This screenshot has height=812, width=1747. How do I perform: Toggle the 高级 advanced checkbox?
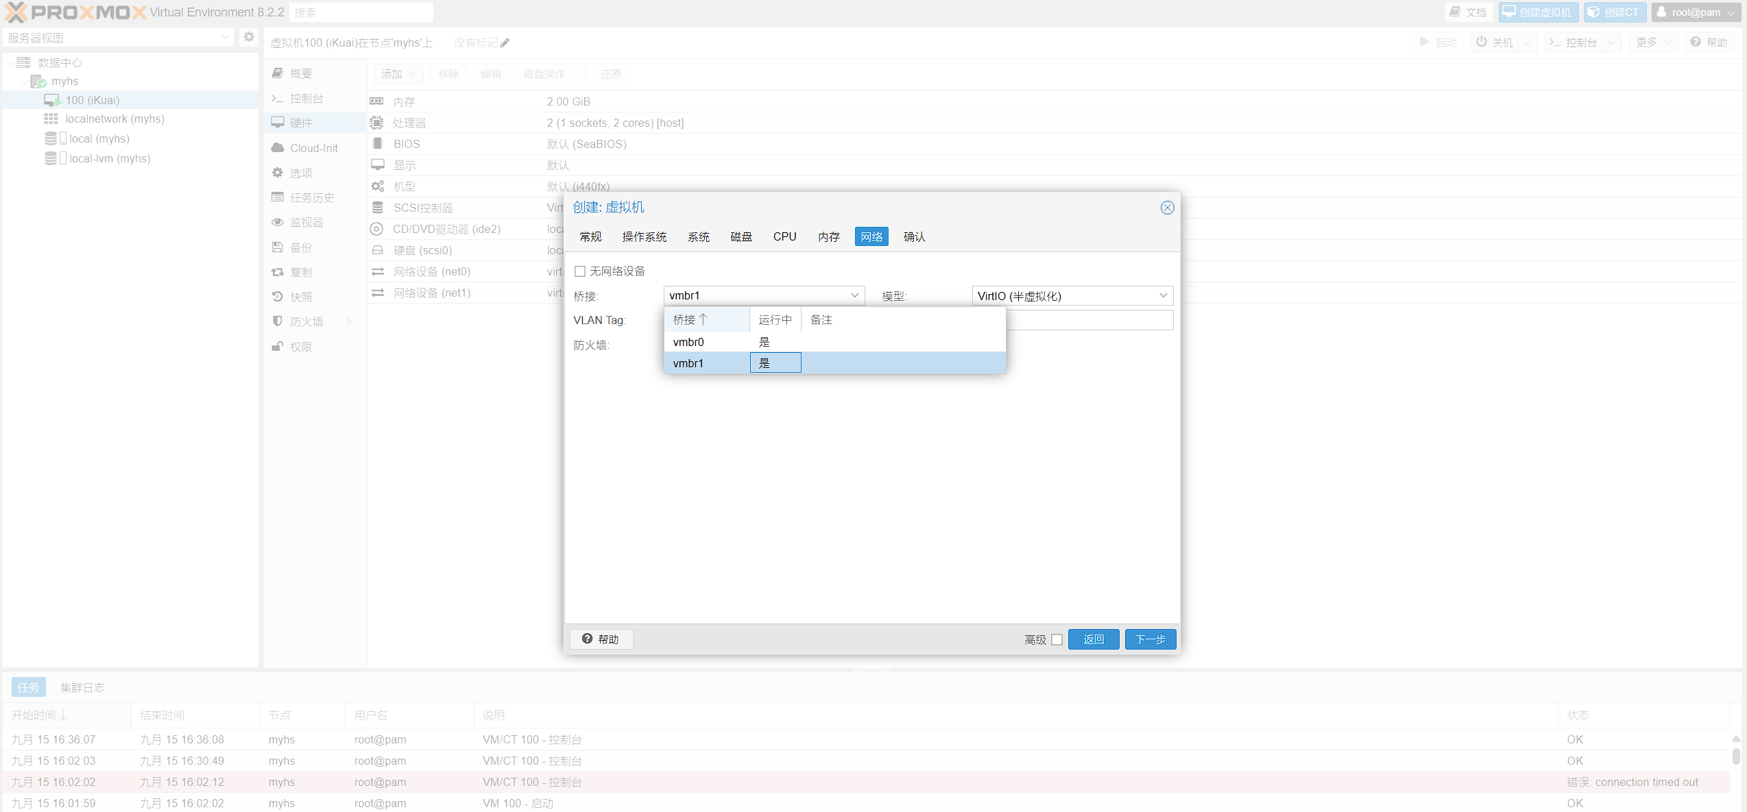(x=1057, y=639)
